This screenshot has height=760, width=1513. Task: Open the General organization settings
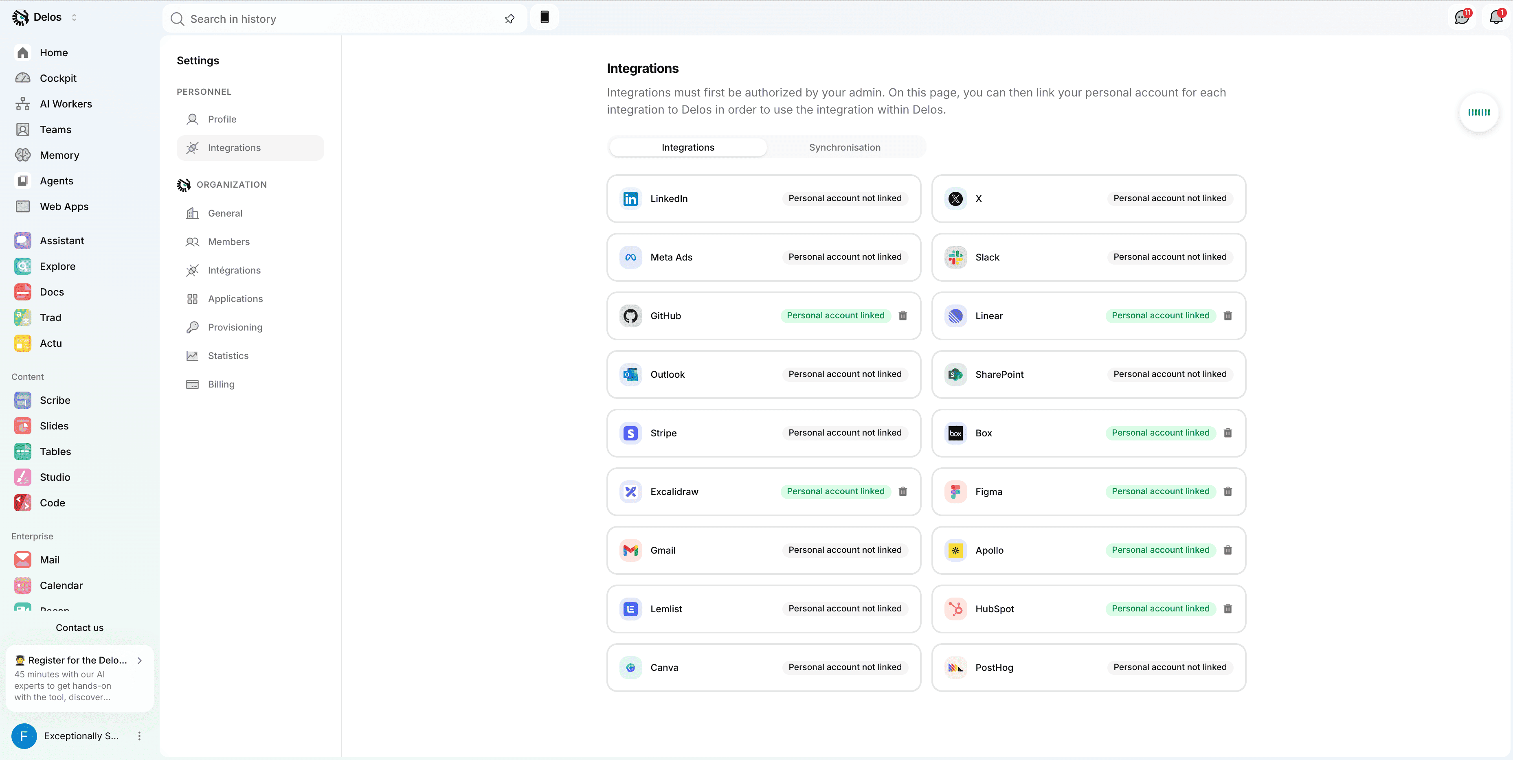coord(250,213)
